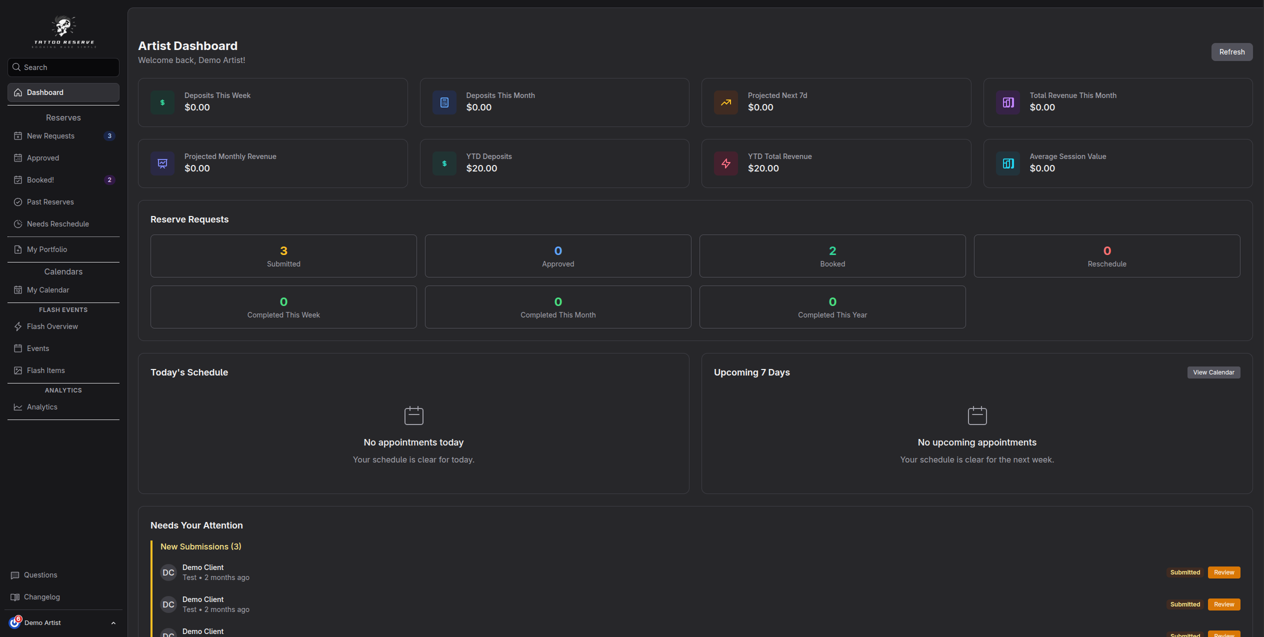Open the Approved reserves section
Image resolution: width=1264 pixels, height=637 pixels.
[43, 157]
